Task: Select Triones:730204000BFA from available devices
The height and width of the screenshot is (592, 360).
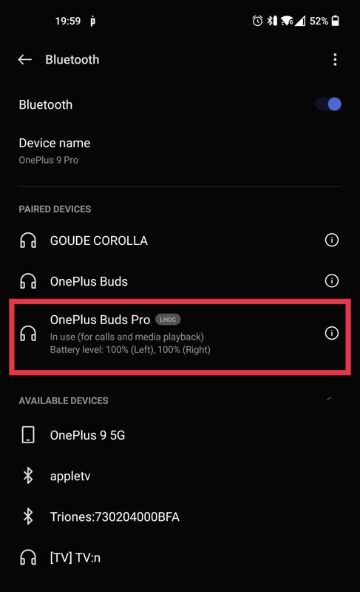Action: (180, 517)
